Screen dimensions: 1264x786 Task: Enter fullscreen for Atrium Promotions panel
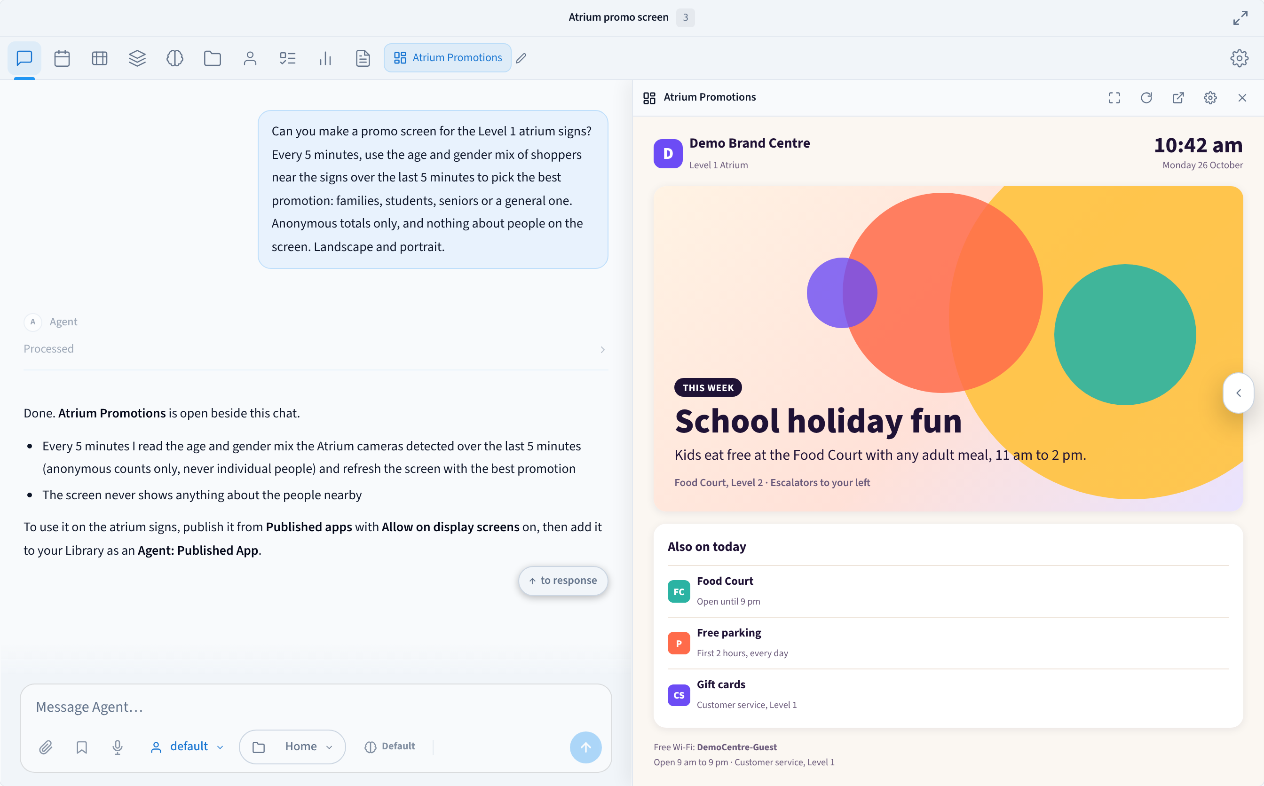1114,98
